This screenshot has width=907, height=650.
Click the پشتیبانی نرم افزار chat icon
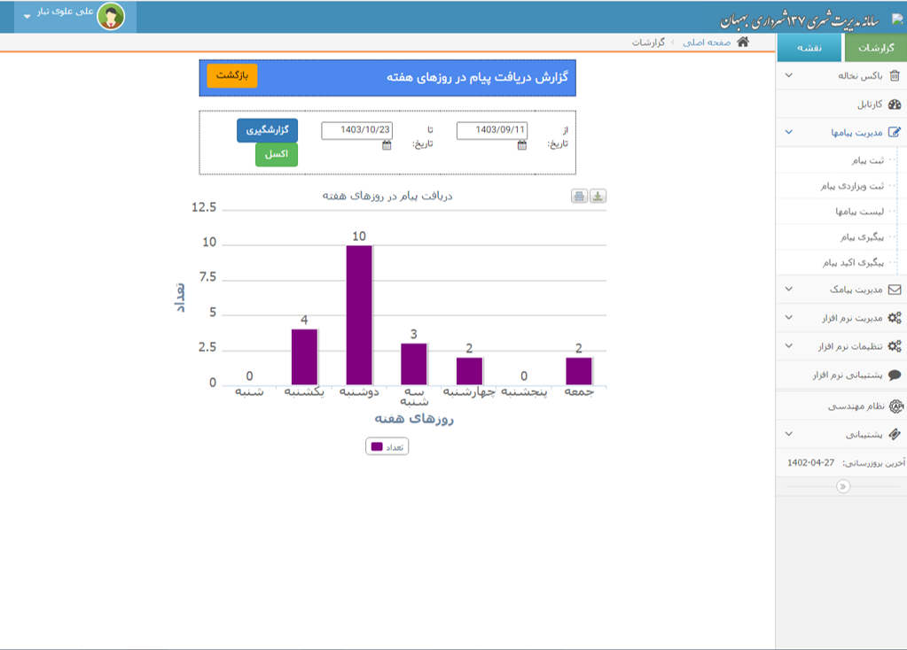(x=895, y=375)
